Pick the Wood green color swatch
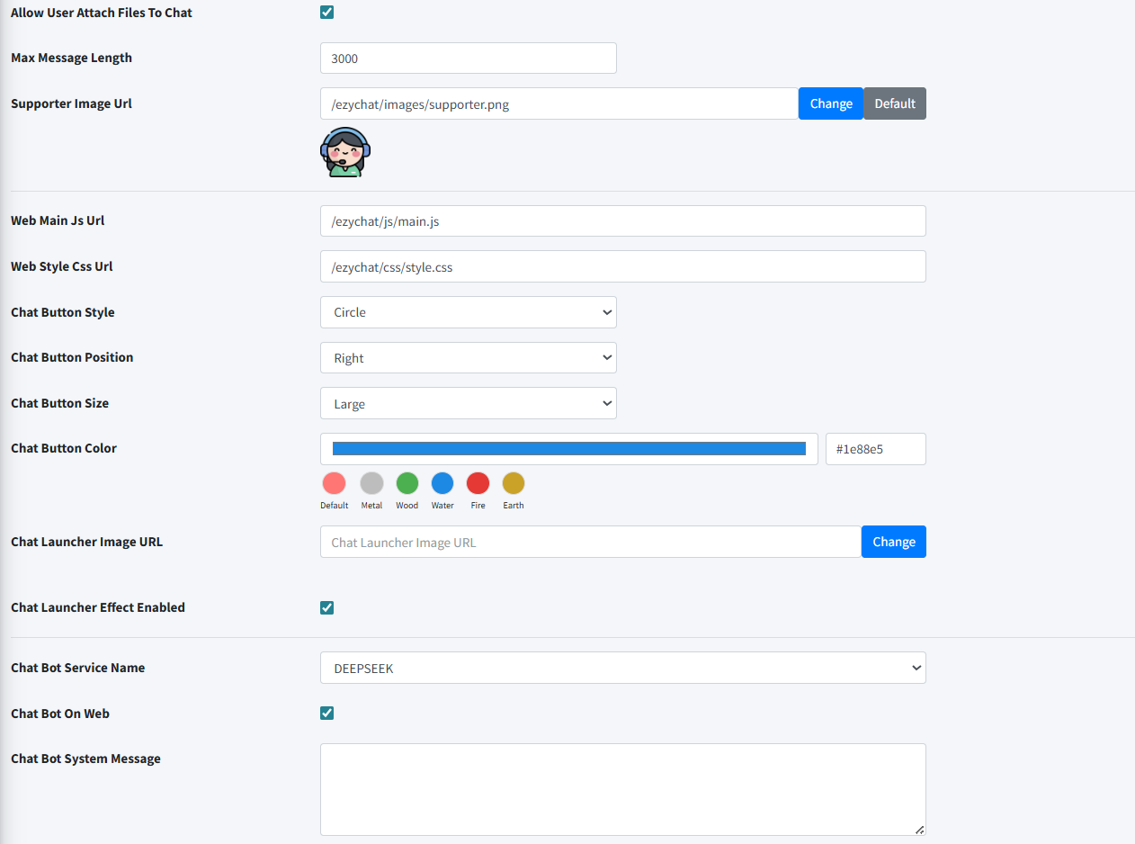This screenshot has height=844, width=1135. (407, 483)
